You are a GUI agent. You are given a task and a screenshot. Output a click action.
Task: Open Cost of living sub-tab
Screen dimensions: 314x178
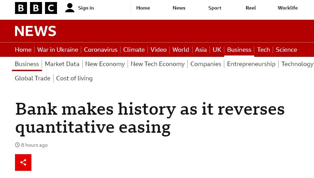coord(74,78)
